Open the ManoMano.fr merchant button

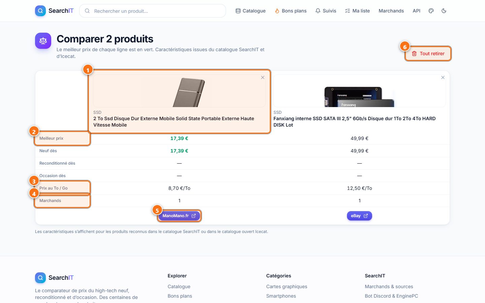(179, 216)
